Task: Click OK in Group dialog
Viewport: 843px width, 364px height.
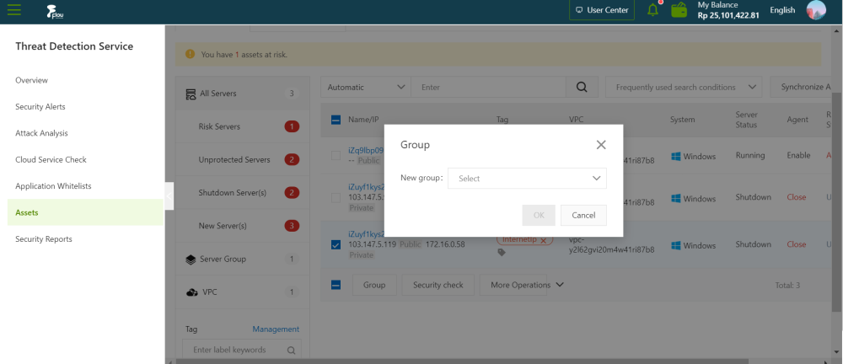Action: tap(539, 215)
